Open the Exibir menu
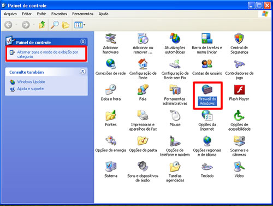 pos(41,14)
